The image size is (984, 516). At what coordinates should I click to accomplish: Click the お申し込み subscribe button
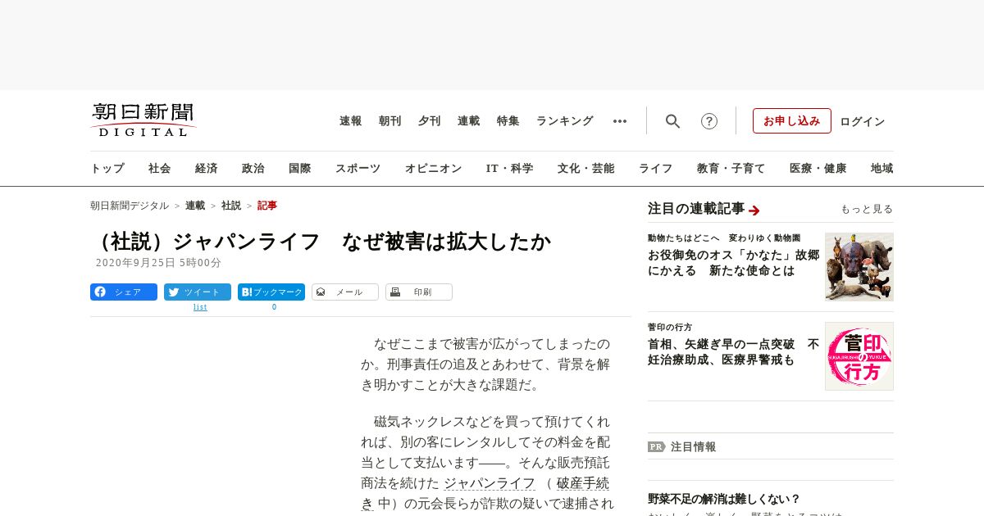(792, 121)
